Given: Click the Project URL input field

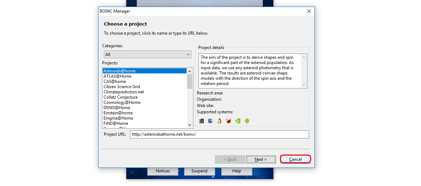Looking at the screenshot, I should point(219,135).
